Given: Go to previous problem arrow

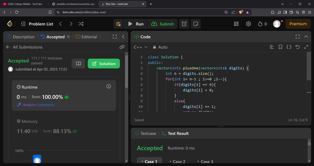Looking at the screenshot, I should click(60, 24).
